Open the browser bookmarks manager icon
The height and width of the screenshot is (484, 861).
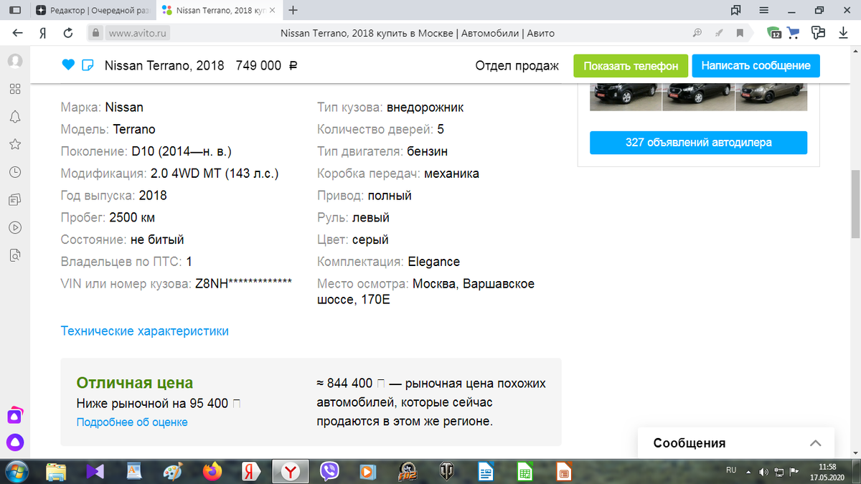point(735,10)
